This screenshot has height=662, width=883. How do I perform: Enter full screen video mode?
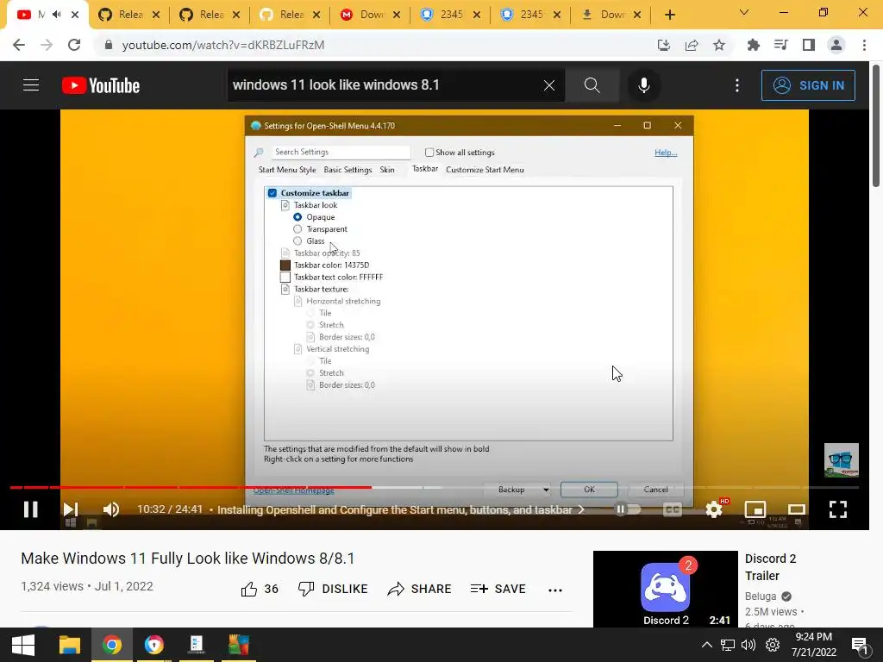click(x=838, y=509)
